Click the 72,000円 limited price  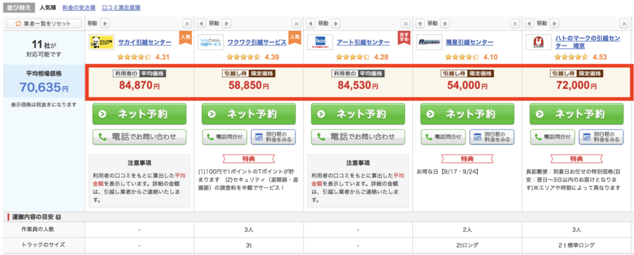(576, 85)
